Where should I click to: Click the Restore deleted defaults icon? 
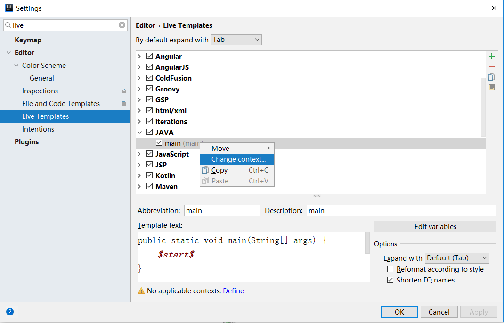coord(492,87)
